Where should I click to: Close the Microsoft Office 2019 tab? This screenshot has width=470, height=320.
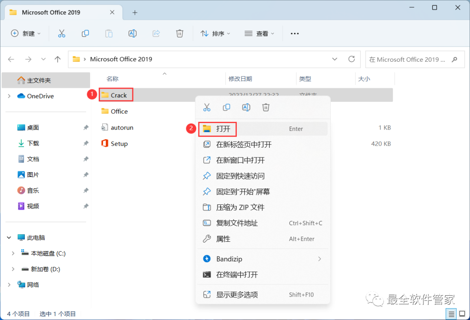(112, 12)
